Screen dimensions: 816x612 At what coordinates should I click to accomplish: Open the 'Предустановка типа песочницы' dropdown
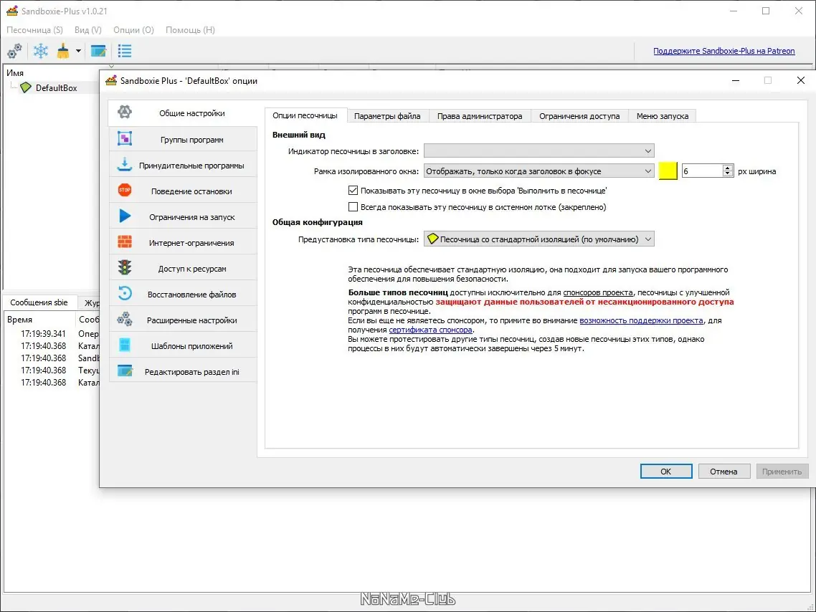pyautogui.click(x=539, y=239)
